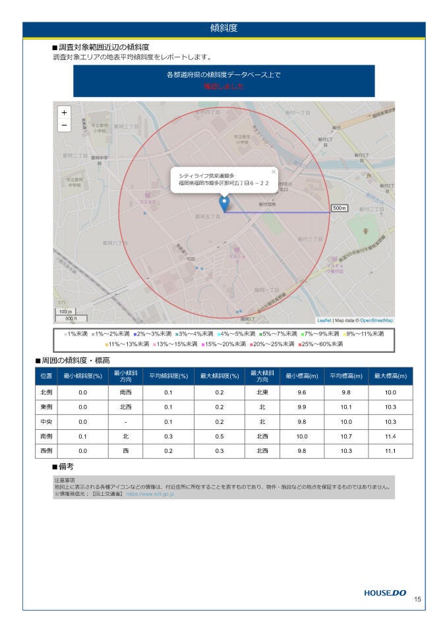
Task: Select the 中央 row label in table
Action: tap(46, 421)
